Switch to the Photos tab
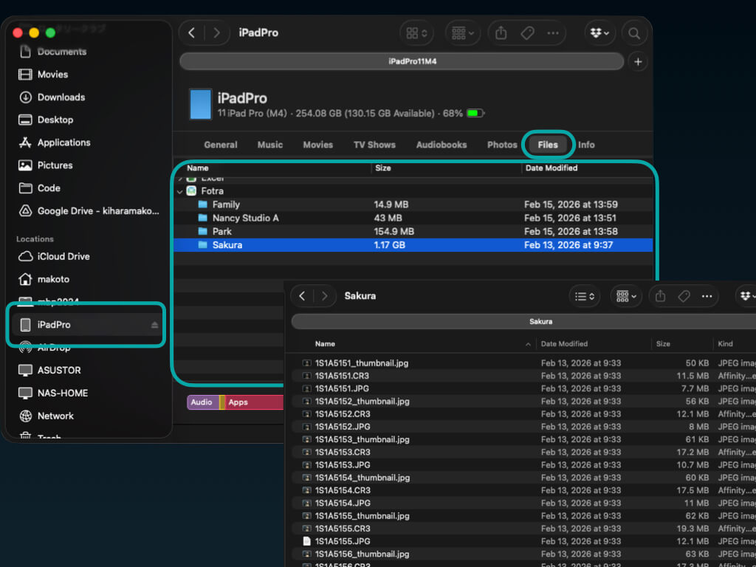Image resolution: width=756 pixels, height=567 pixels. click(x=502, y=145)
